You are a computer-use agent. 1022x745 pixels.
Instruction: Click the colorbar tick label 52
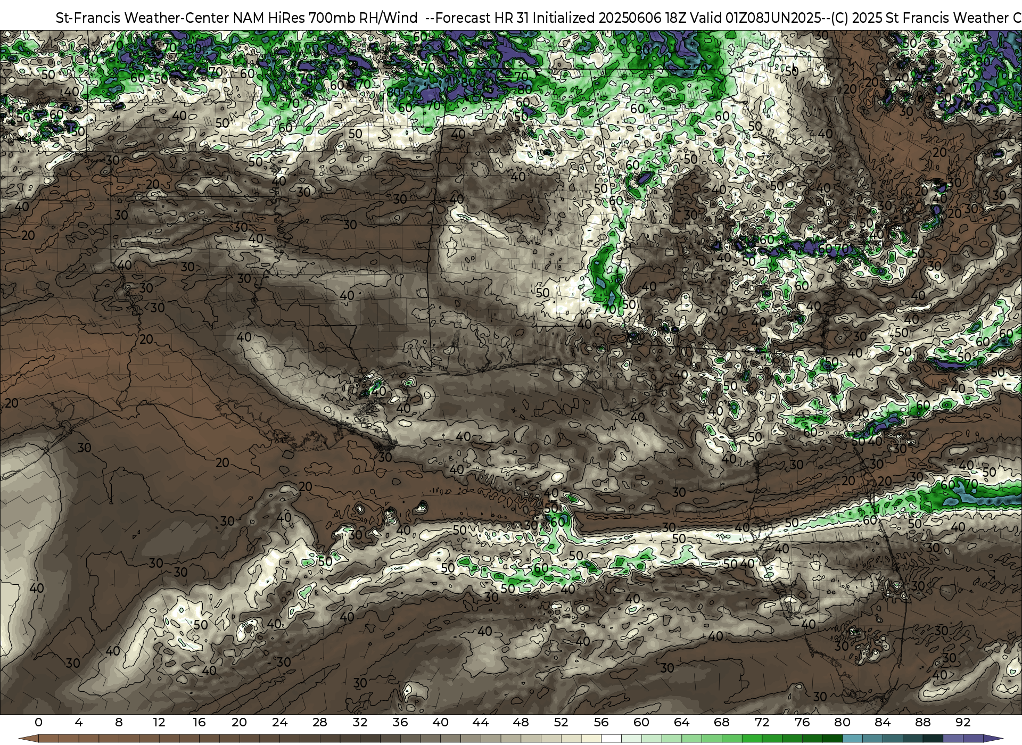click(561, 722)
